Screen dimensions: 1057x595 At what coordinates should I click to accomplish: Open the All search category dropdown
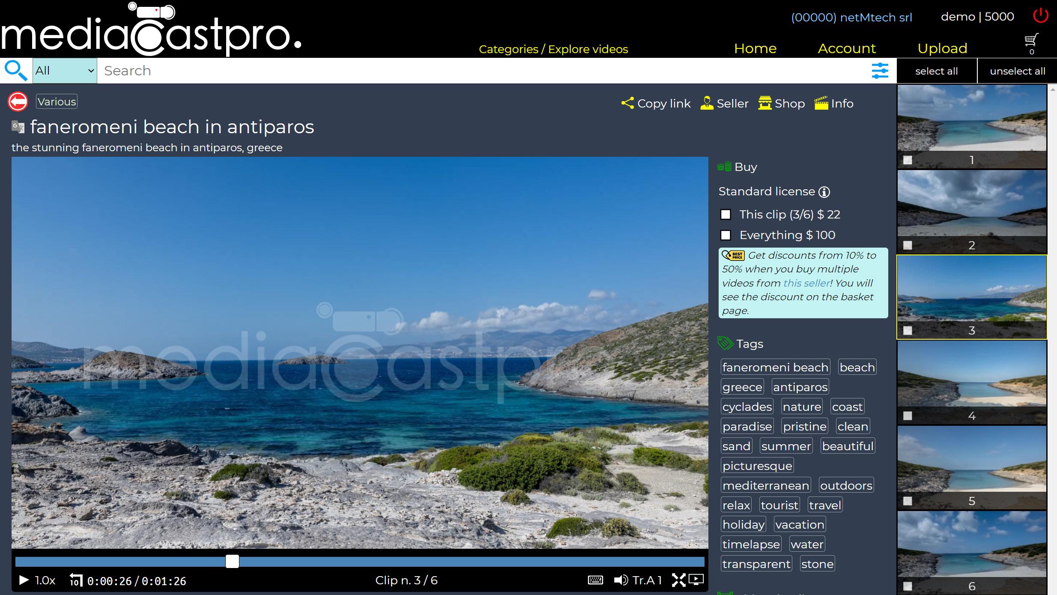click(x=65, y=71)
